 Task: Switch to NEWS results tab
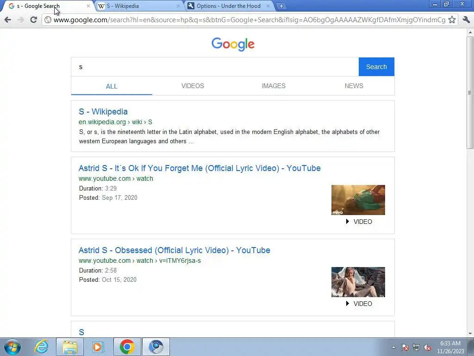click(354, 86)
